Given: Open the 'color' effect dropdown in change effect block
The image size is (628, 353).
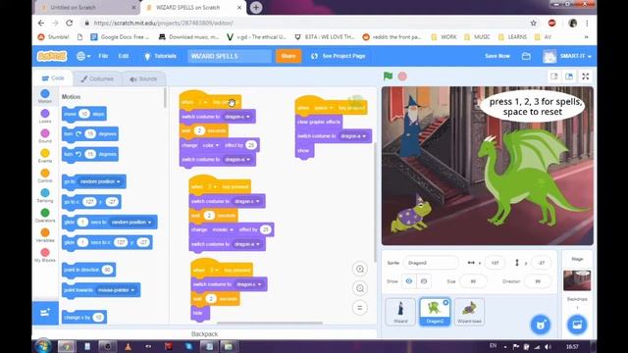Looking at the screenshot, I should tap(211, 145).
